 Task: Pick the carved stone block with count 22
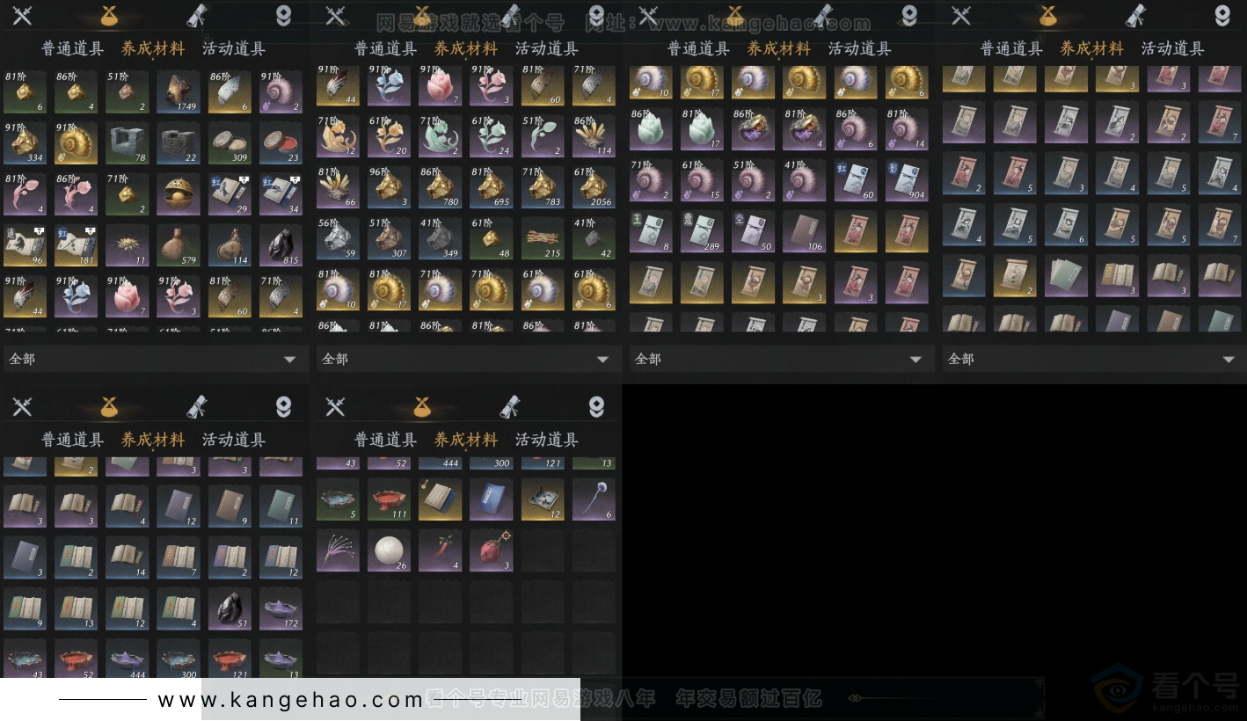179,143
